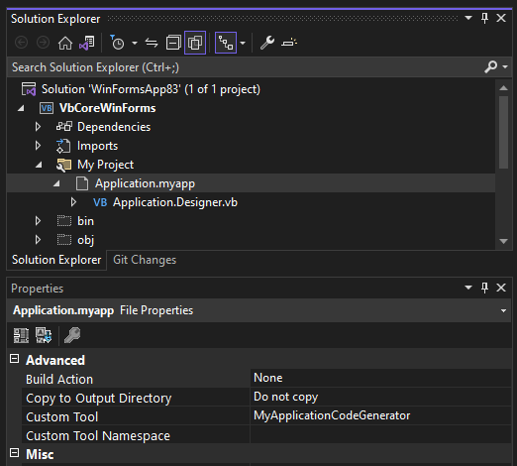Click scroll down arrow in Solution Explorer

pos(503,241)
